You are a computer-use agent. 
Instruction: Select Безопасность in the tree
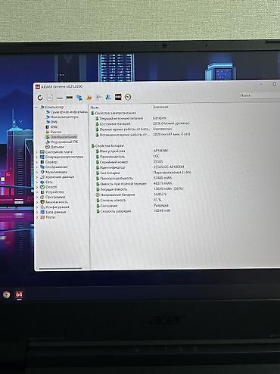click(54, 202)
